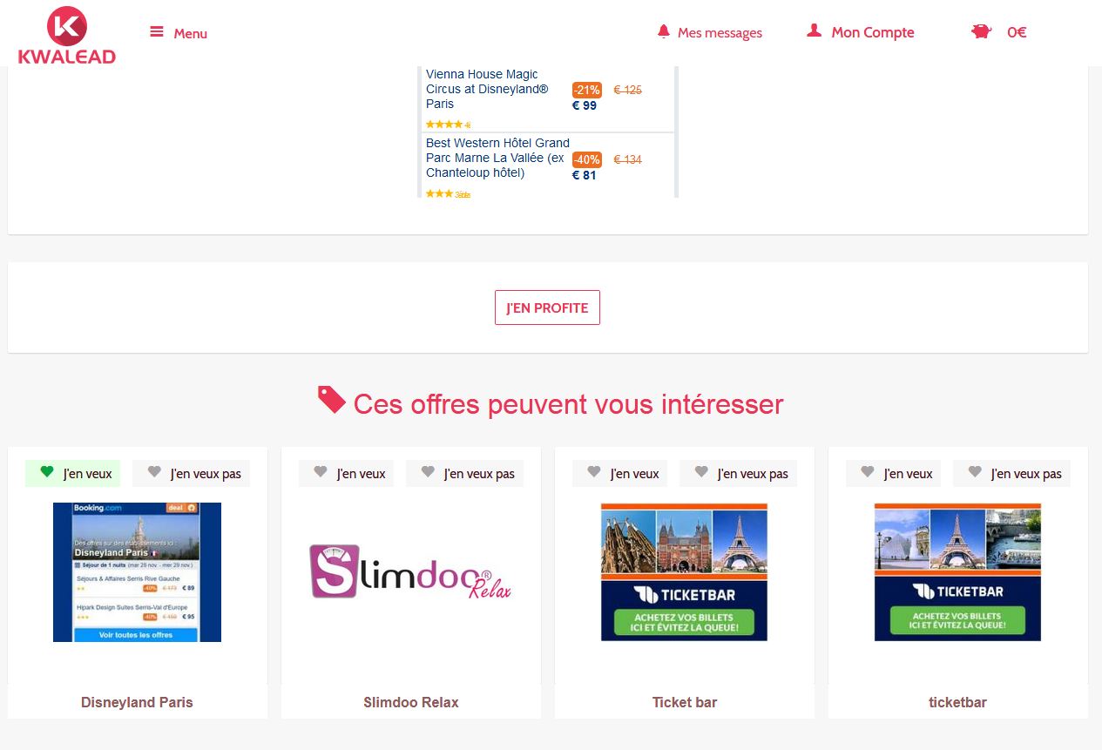1102x750 pixels.
Task: Open the Ticket bar offer image
Action: (x=684, y=571)
